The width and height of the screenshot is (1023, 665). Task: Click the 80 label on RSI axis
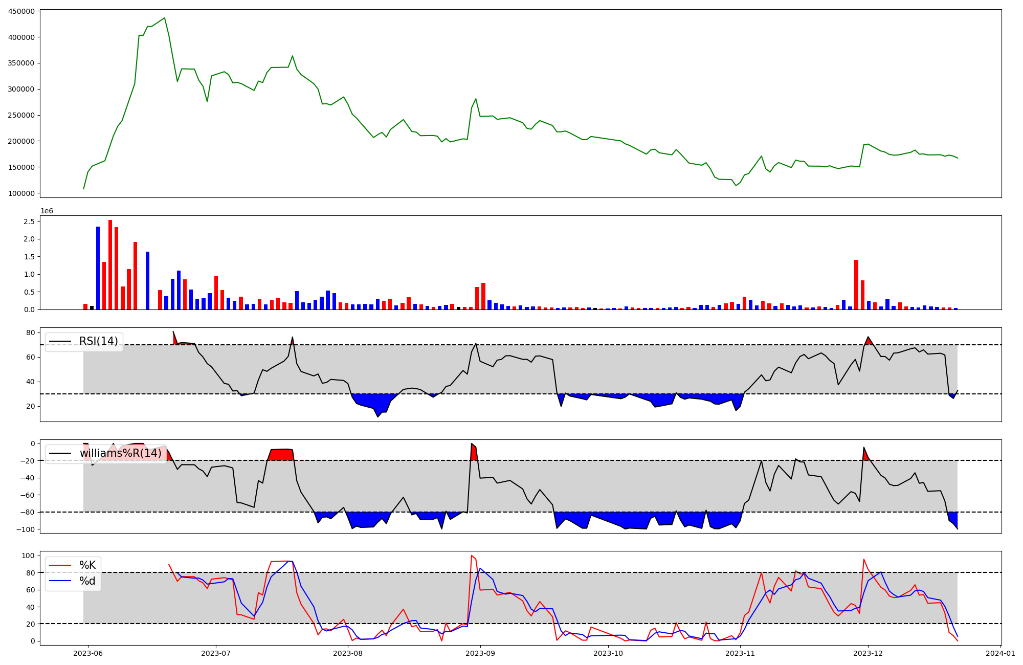click(x=30, y=332)
